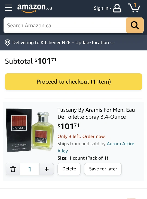
Task: Click the item price $101.71 in card
Action: coord(68,126)
